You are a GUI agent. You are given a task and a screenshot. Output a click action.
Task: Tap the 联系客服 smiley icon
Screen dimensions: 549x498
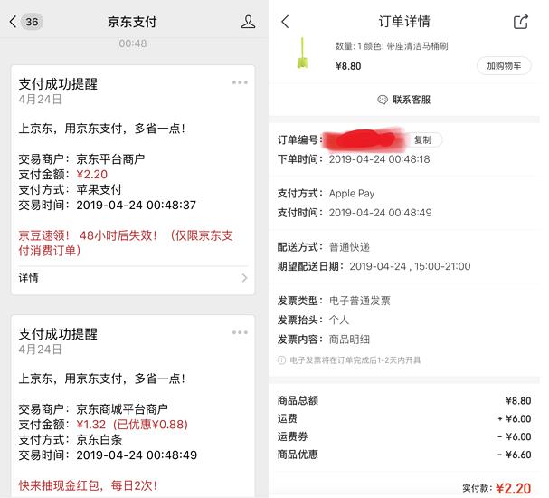[383, 100]
